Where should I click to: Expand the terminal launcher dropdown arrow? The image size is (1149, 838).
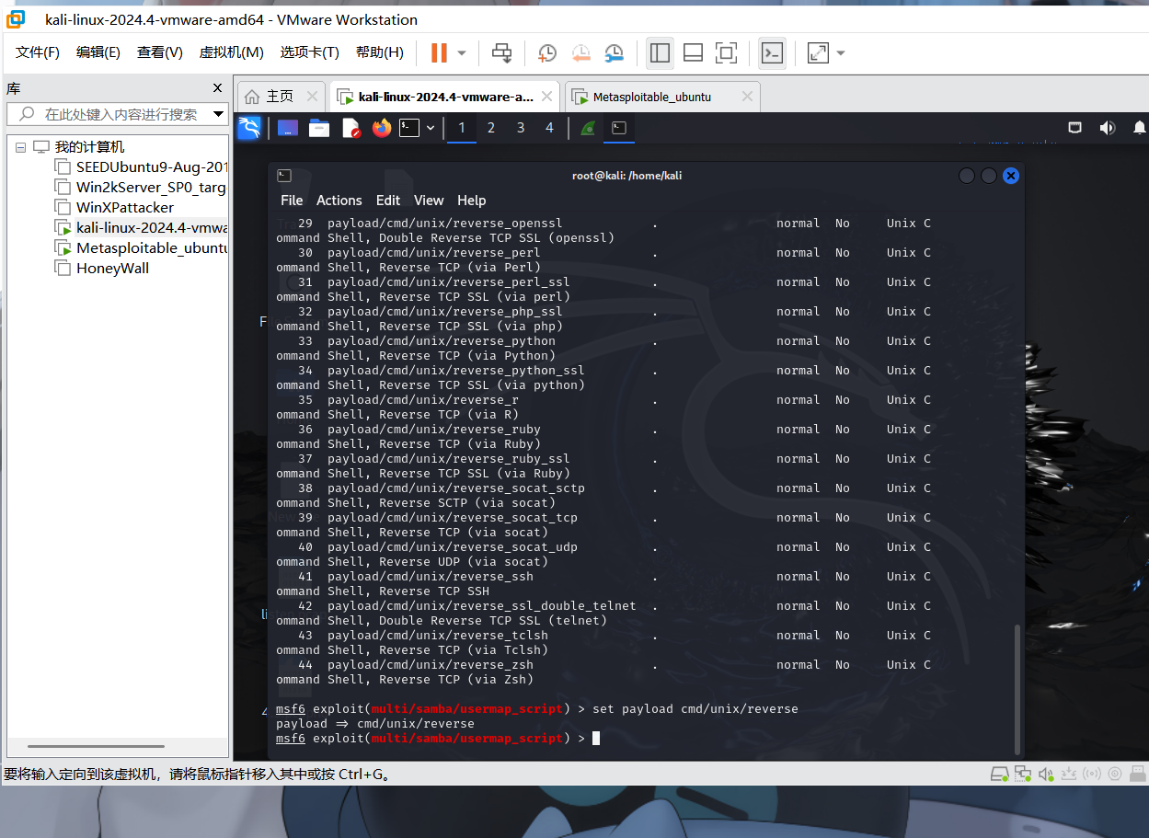point(431,128)
